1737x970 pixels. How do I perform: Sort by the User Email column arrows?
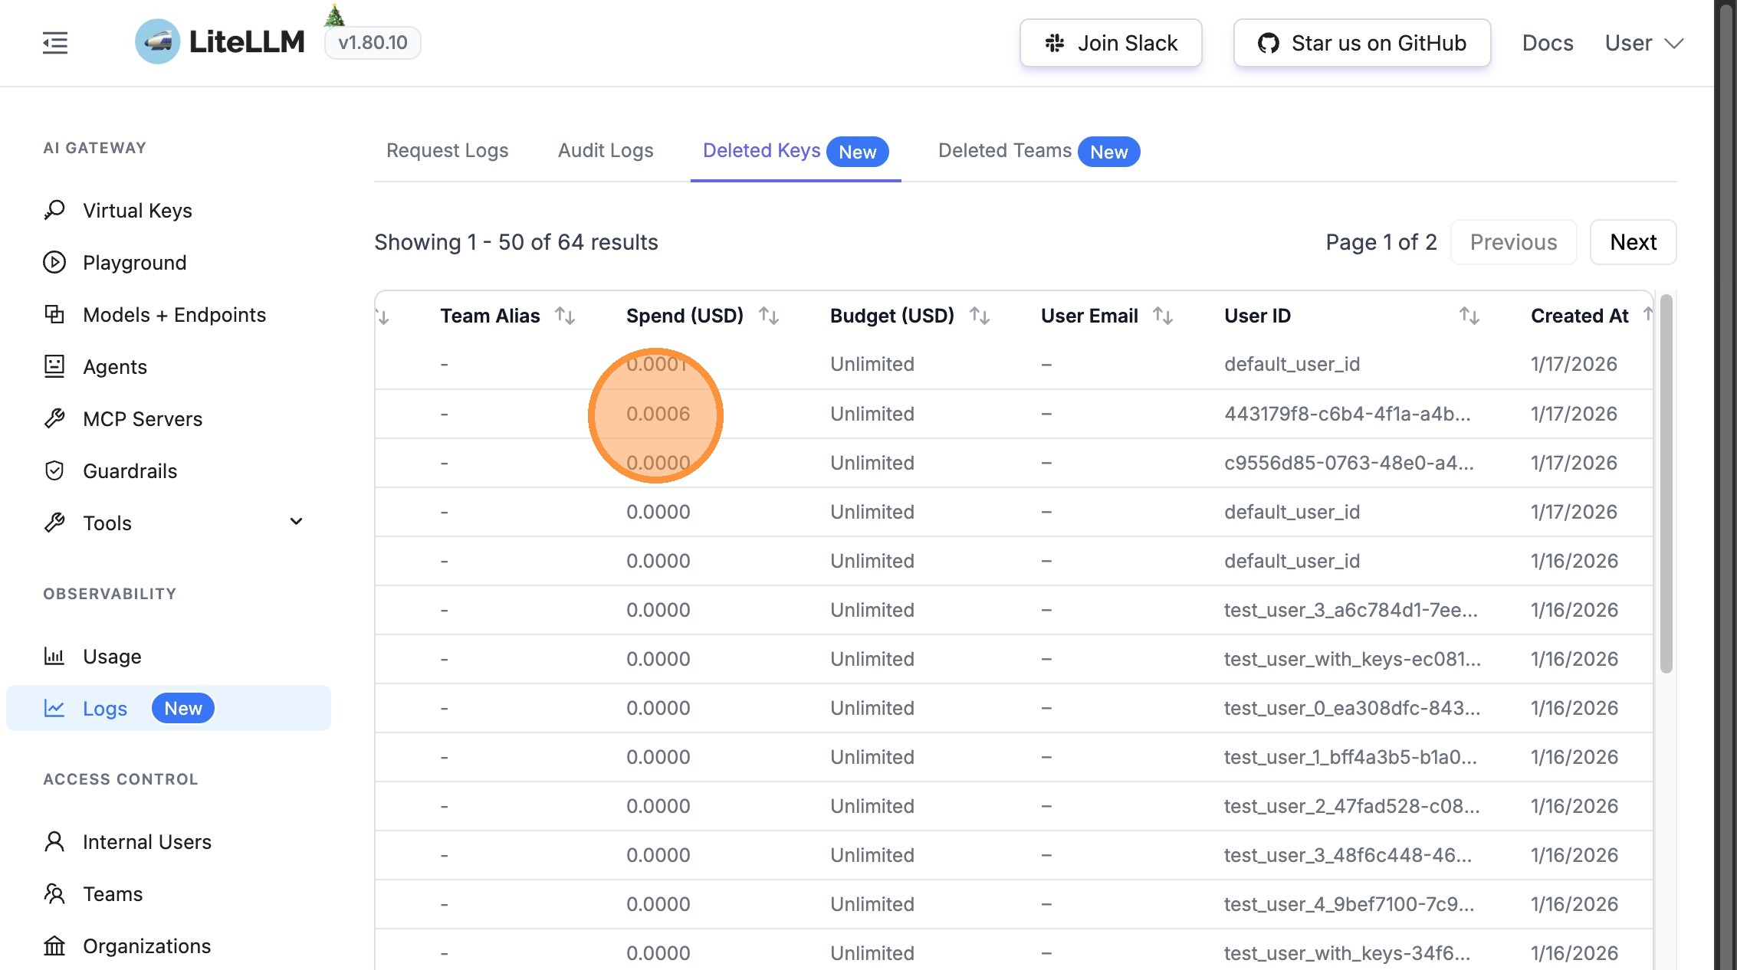point(1163,316)
